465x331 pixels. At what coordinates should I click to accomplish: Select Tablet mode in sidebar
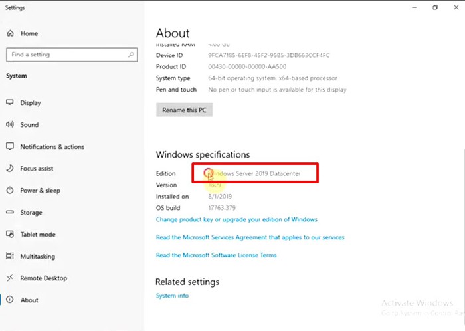[x=38, y=235]
